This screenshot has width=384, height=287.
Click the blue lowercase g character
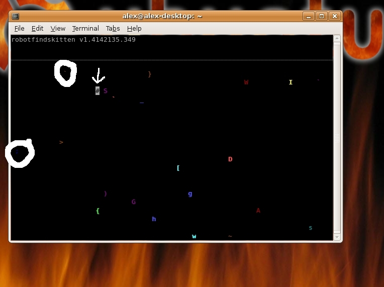(x=190, y=194)
